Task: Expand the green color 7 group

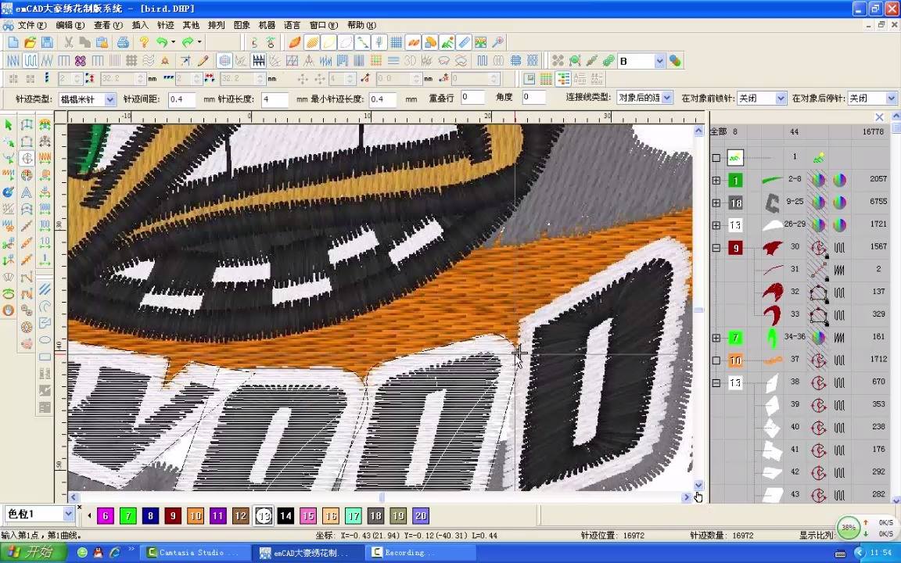Action: click(x=716, y=338)
